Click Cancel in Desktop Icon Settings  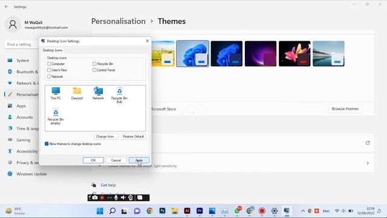[116, 160]
